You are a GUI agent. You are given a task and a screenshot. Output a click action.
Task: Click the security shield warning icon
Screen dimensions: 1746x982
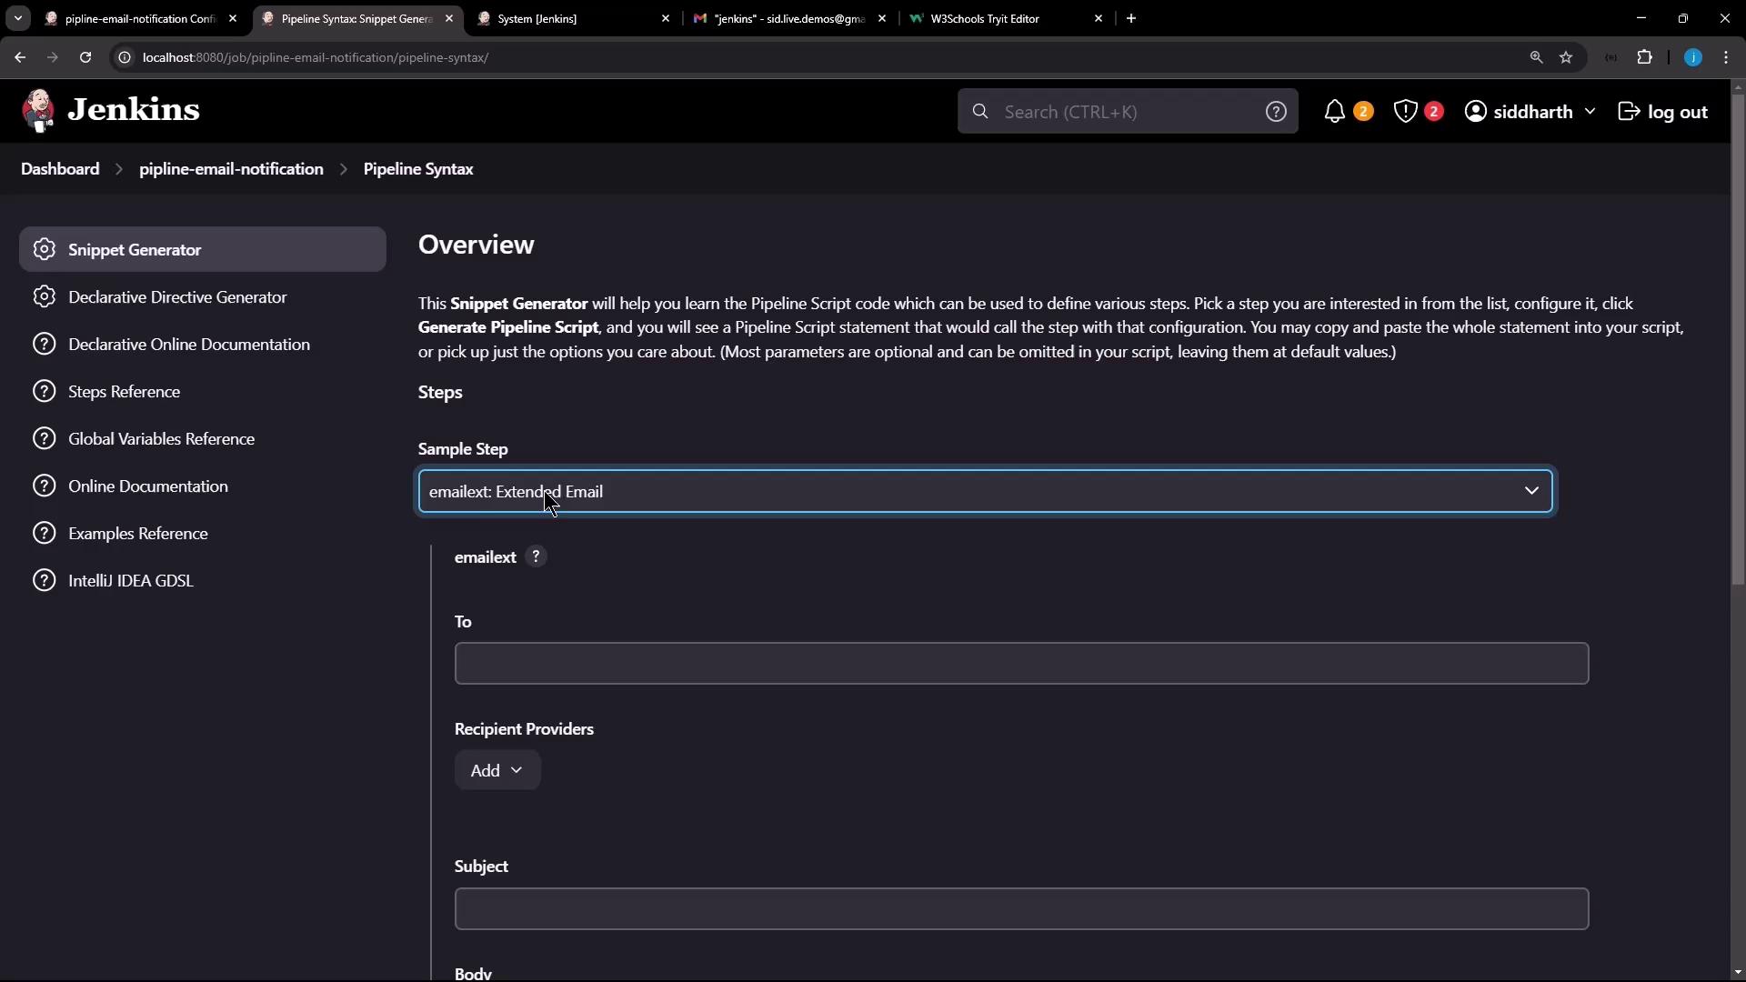(1406, 112)
